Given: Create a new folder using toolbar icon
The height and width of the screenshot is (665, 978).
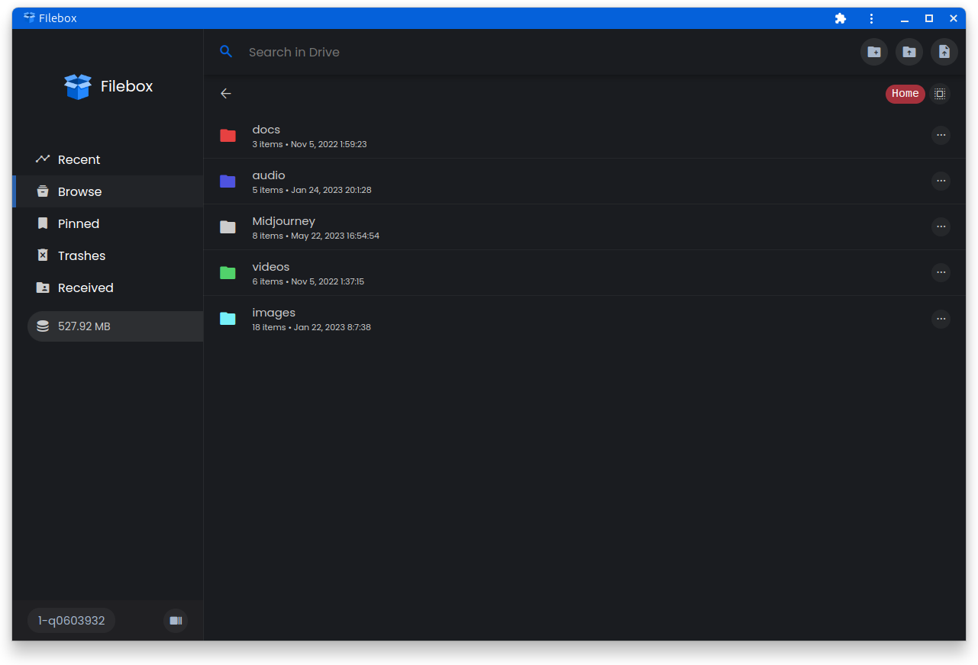Looking at the screenshot, I should coord(873,52).
